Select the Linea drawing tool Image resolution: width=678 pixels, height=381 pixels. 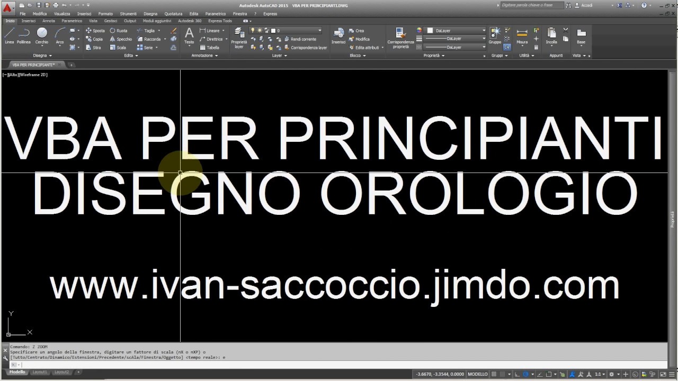9,35
